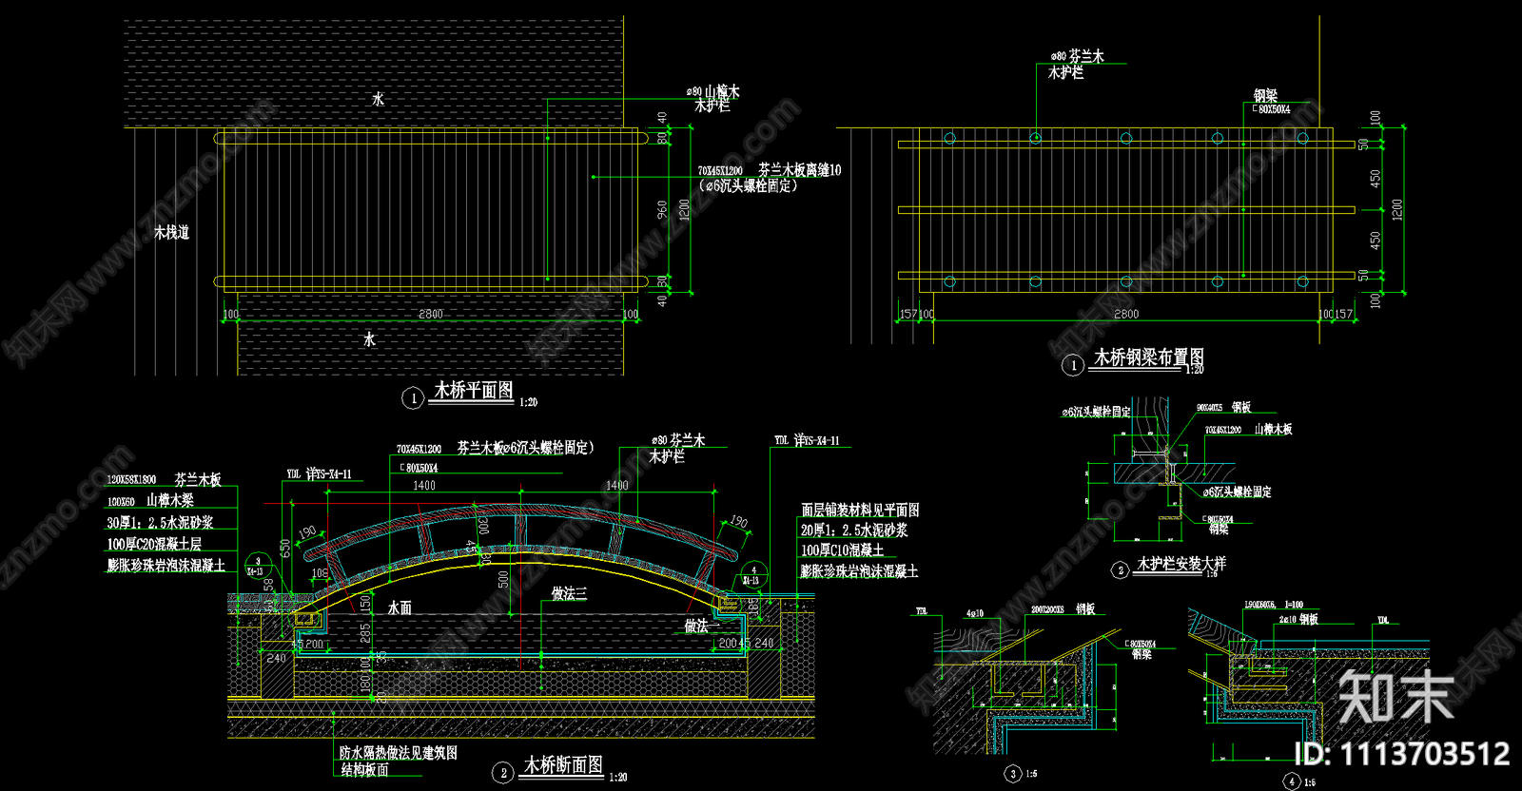
Task: Click the 木桥平面图 drawing title
Action: click(x=474, y=391)
